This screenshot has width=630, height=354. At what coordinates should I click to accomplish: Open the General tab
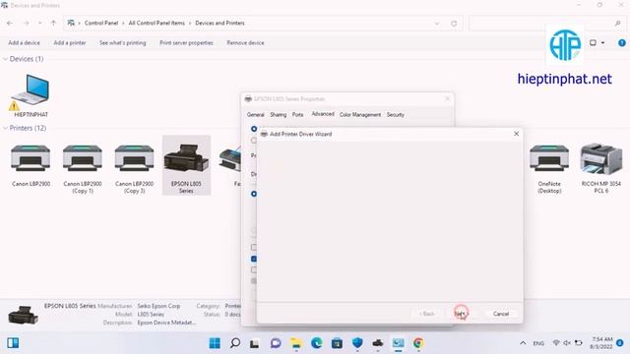[255, 115]
